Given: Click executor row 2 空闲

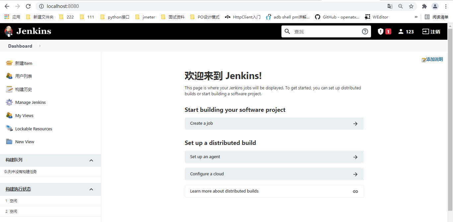Looking at the screenshot, I should point(50,211).
